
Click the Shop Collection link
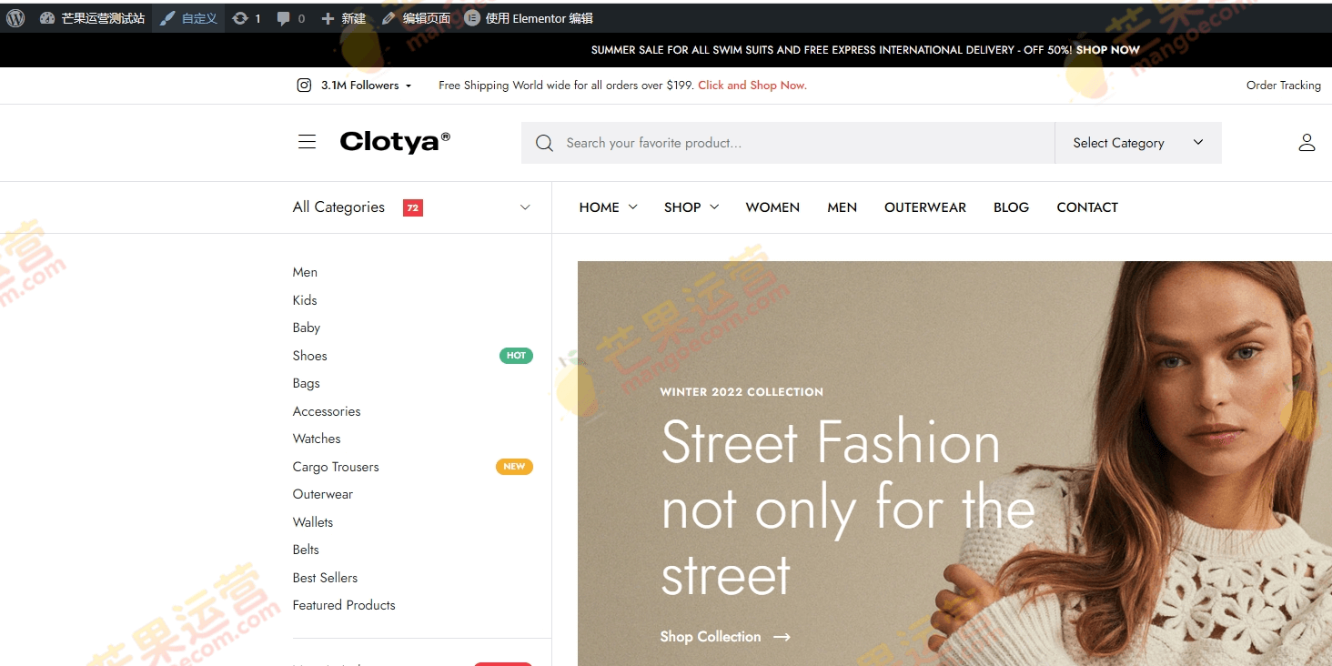pos(711,636)
